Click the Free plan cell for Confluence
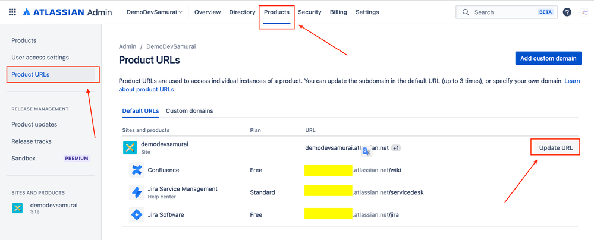Viewport: 594px width, 240px height. pyautogui.click(x=256, y=170)
